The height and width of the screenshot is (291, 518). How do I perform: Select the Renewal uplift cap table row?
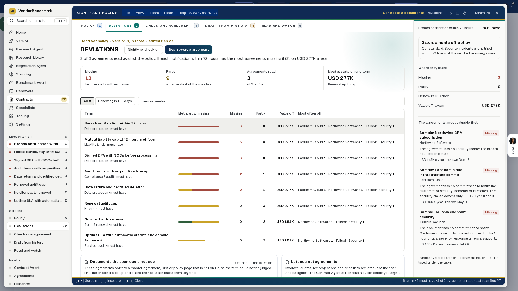coord(242,206)
